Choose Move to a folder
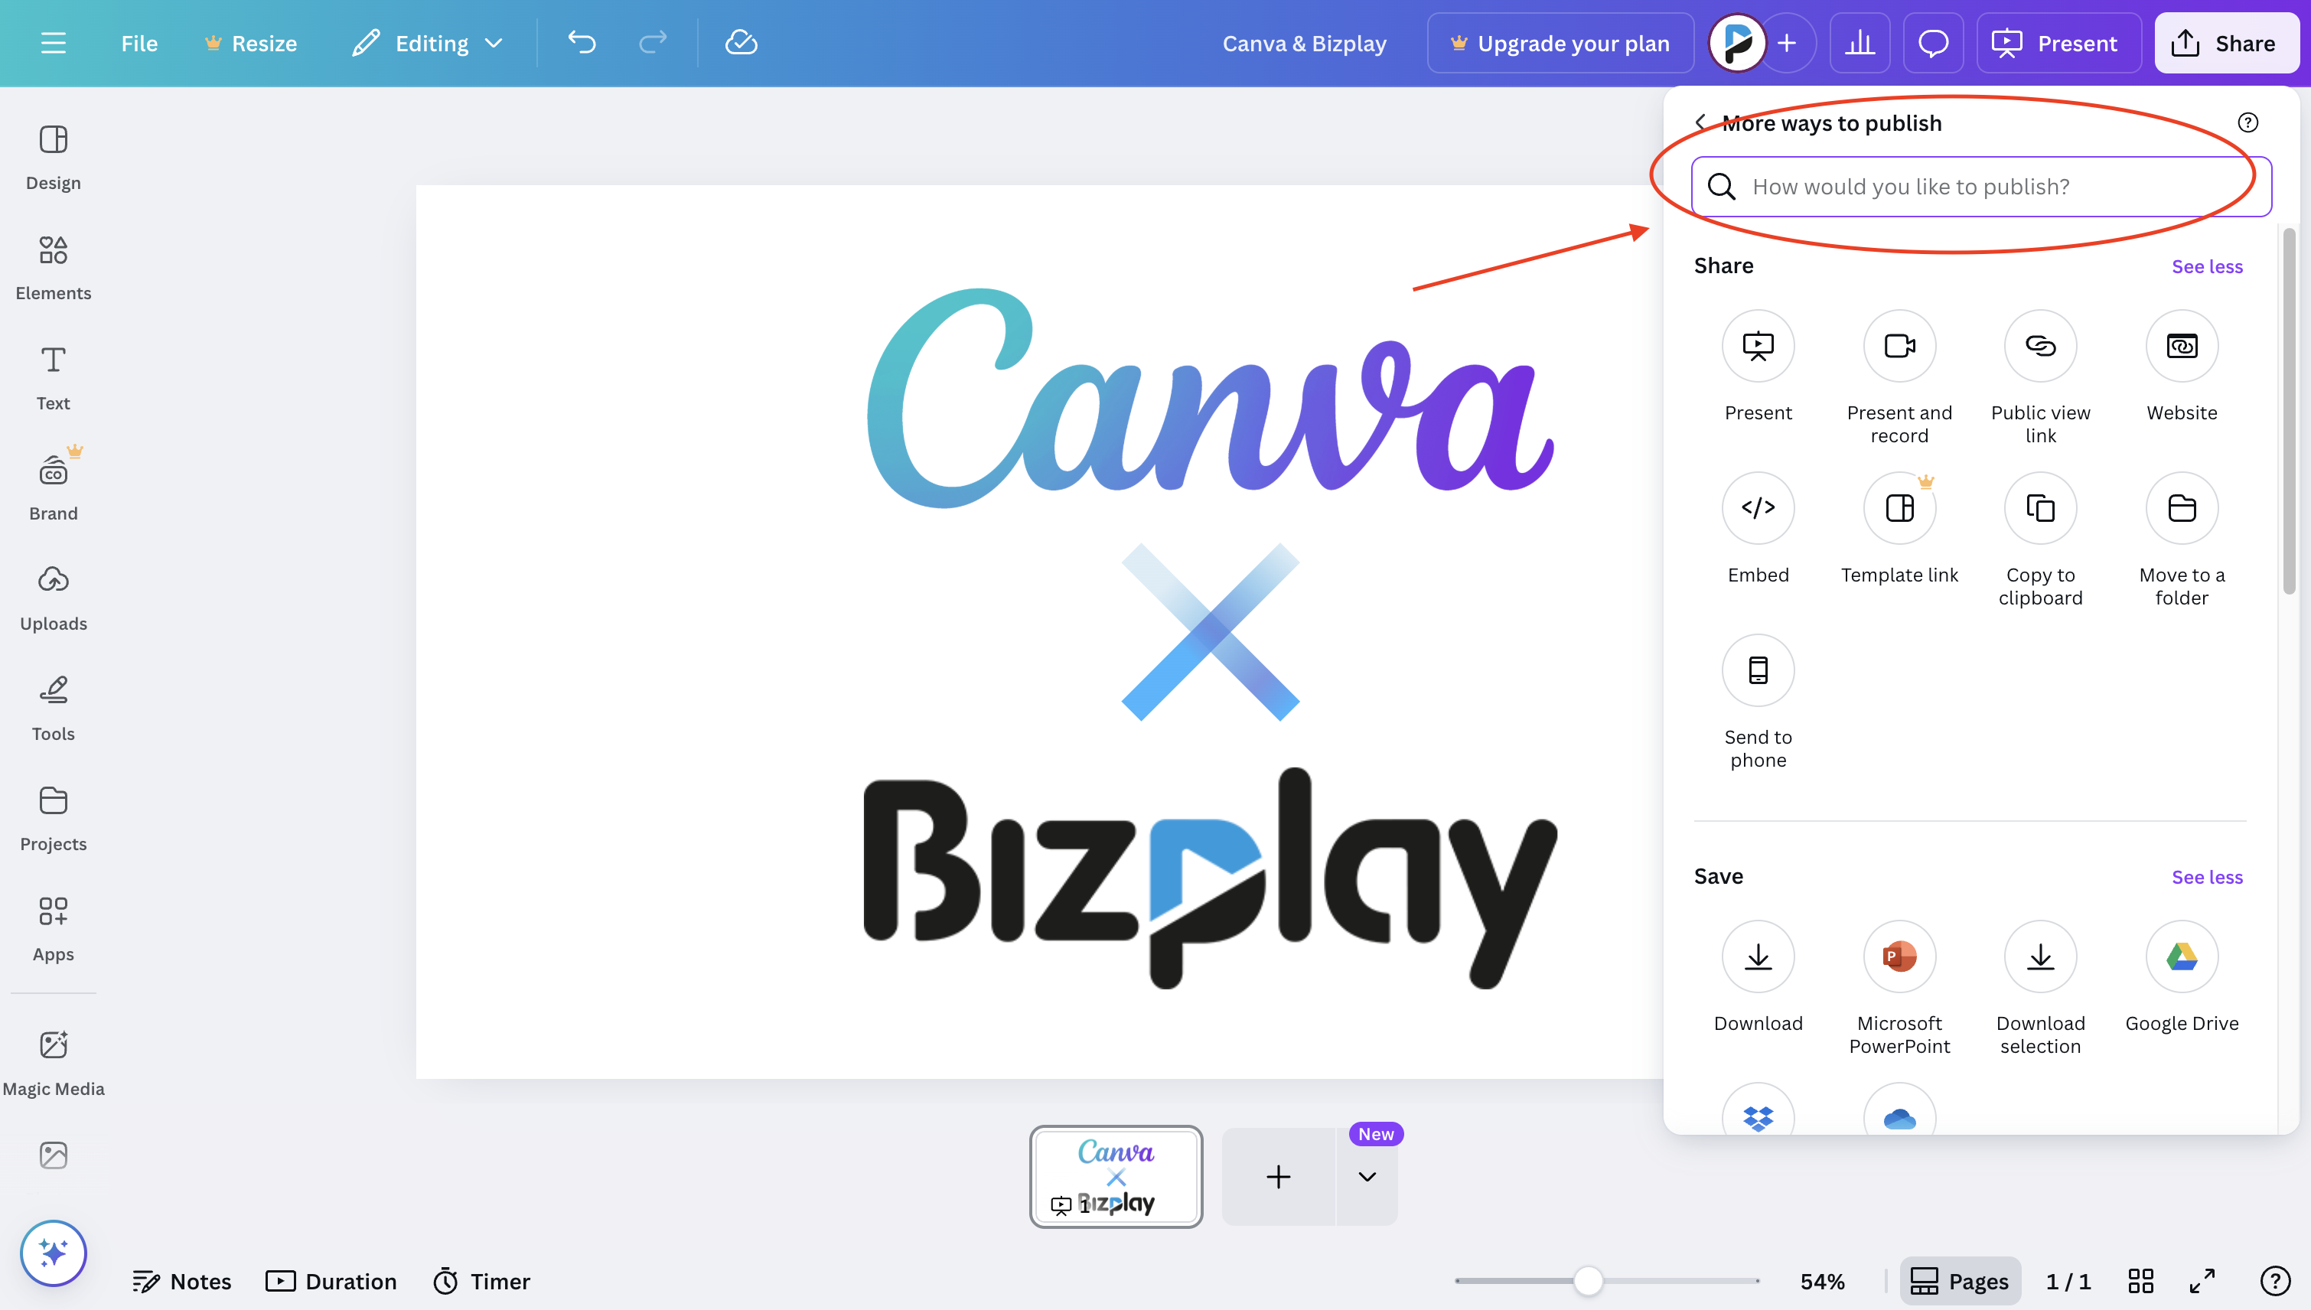The image size is (2311, 1310). pyautogui.click(x=2182, y=539)
